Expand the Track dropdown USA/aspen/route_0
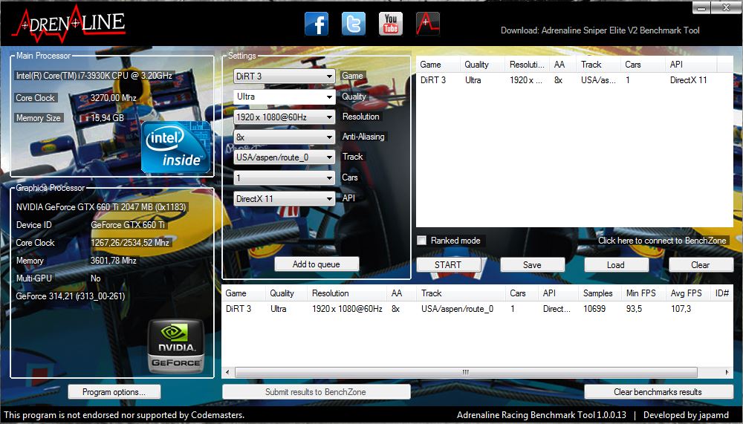 285,157
